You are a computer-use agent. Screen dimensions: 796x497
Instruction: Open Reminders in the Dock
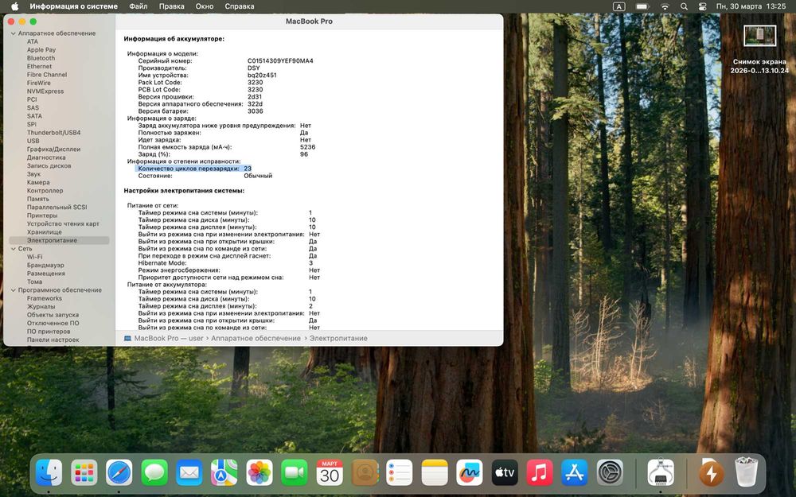400,472
